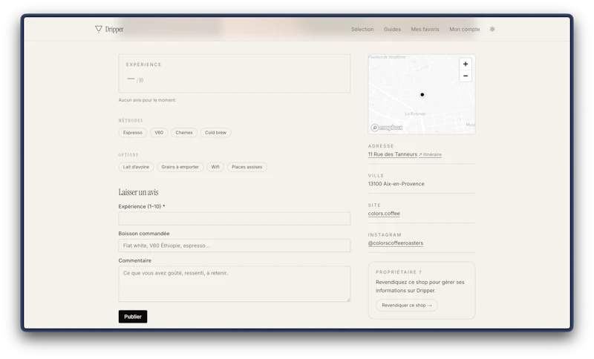Click the 13100 Aix-en-Provence text
The width and height of the screenshot is (594, 359).
tap(396, 184)
